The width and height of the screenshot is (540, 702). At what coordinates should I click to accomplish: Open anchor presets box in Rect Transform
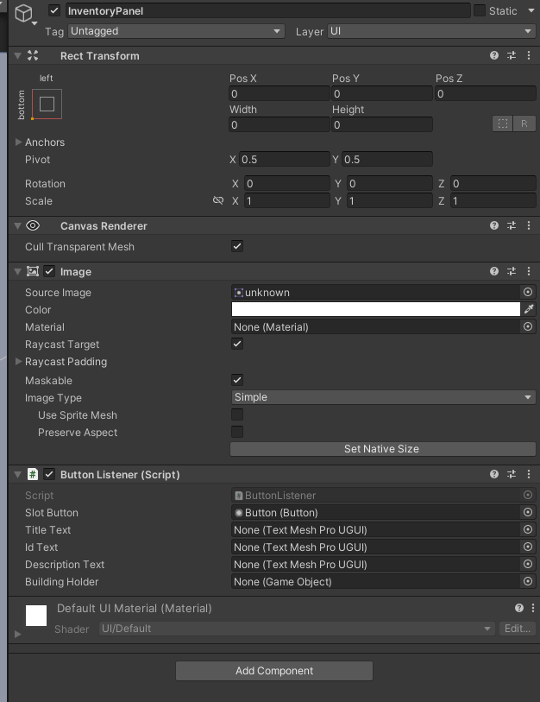pos(47,104)
